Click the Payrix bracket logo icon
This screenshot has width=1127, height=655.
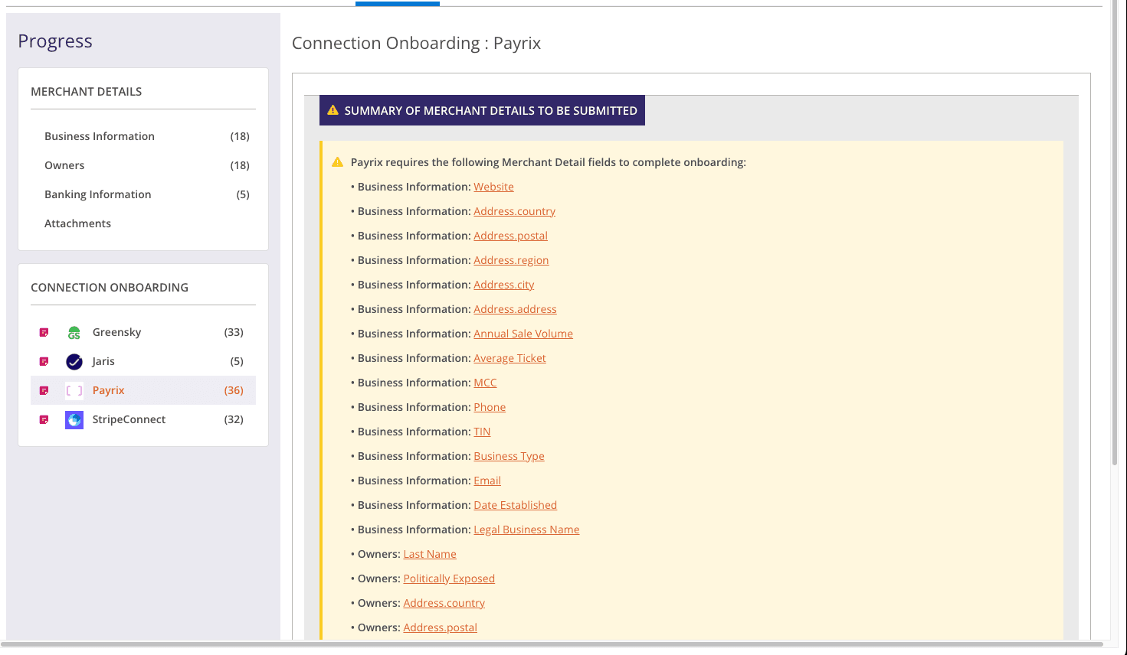[x=74, y=390]
